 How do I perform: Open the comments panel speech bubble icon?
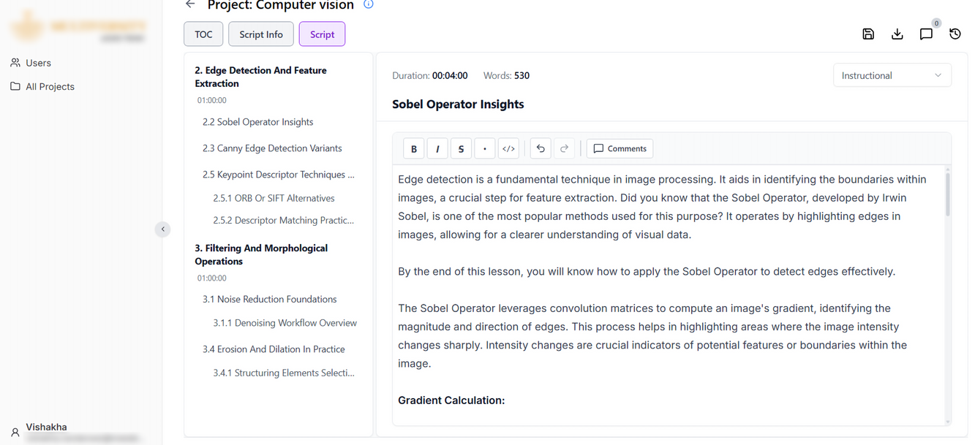(x=926, y=34)
